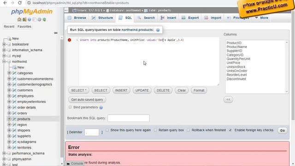This screenshot has height=166, width=295.
Task: Click the bookstore database icon
Action: (x=9, y=44)
